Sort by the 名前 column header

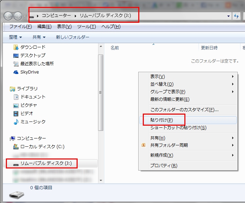pos(115,48)
